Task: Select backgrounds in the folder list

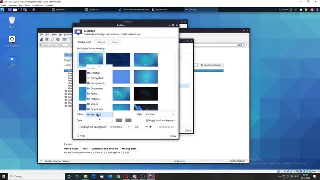Action: click(x=99, y=83)
